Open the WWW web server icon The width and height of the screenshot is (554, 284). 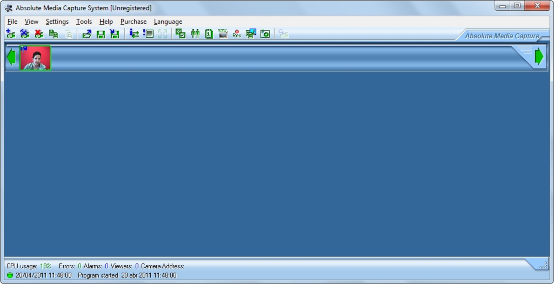click(x=223, y=34)
